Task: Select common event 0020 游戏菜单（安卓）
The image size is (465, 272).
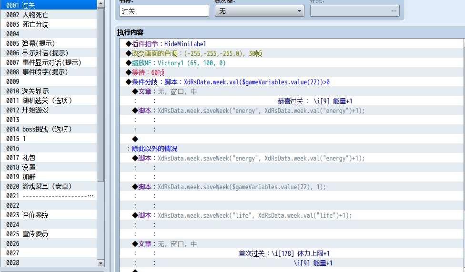Action: [x=49, y=186]
